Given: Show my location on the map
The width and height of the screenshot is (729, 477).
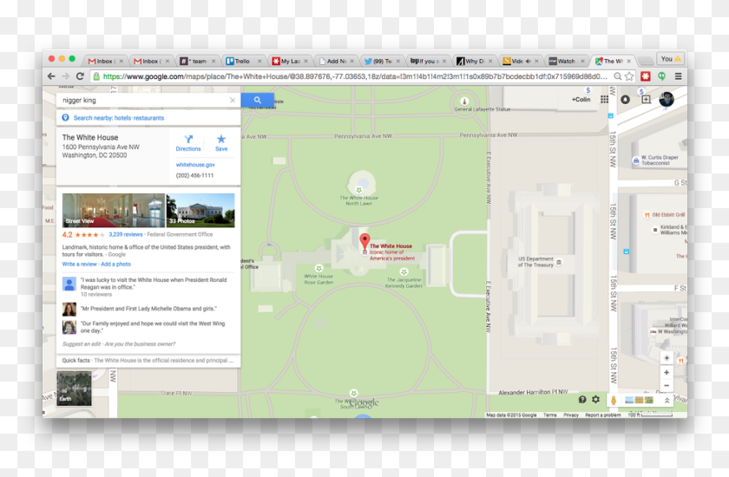Looking at the screenshot, I should click(x=667, y=357).
